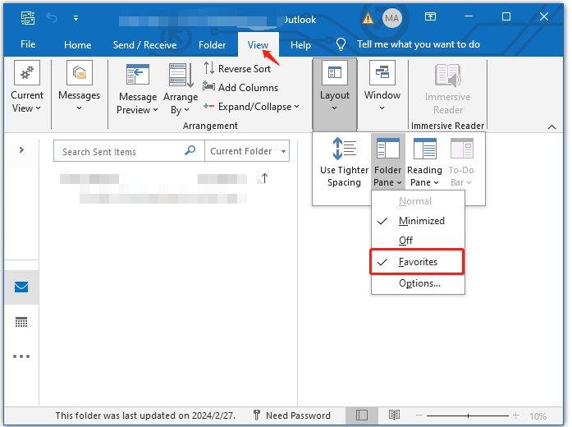Click Need Password in status bar
This screenshot has height=427, width=572.
pos(292,416)
